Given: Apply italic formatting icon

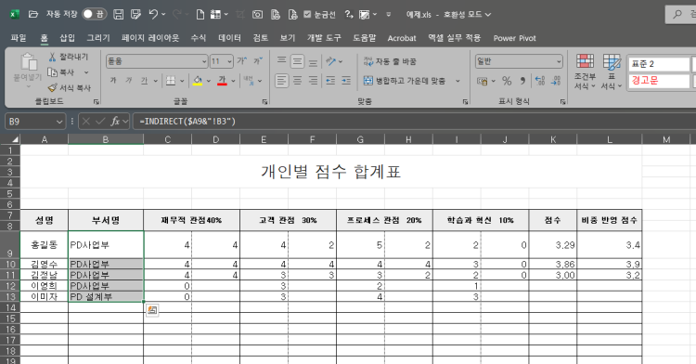Looking at the screenshot, I should click(x=129, y=81).
